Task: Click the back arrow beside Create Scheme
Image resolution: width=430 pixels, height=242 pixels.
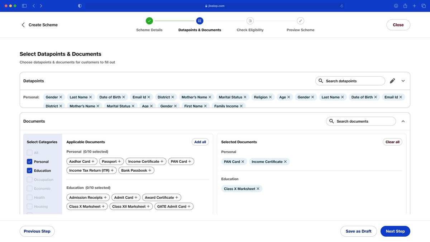Action: click(23, 24)
